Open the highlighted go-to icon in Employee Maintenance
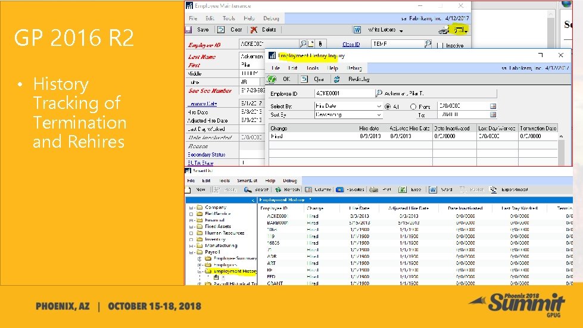Screen dimensions: 583x328 [x=460, y=29]
